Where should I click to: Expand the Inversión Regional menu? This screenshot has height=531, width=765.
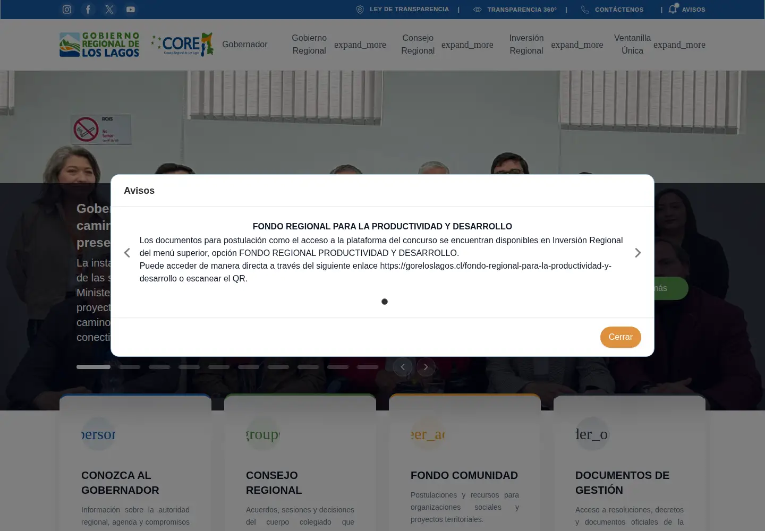pos(577,45)
